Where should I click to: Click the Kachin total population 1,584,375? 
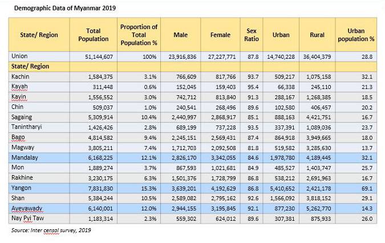click(x=97, y=76)
